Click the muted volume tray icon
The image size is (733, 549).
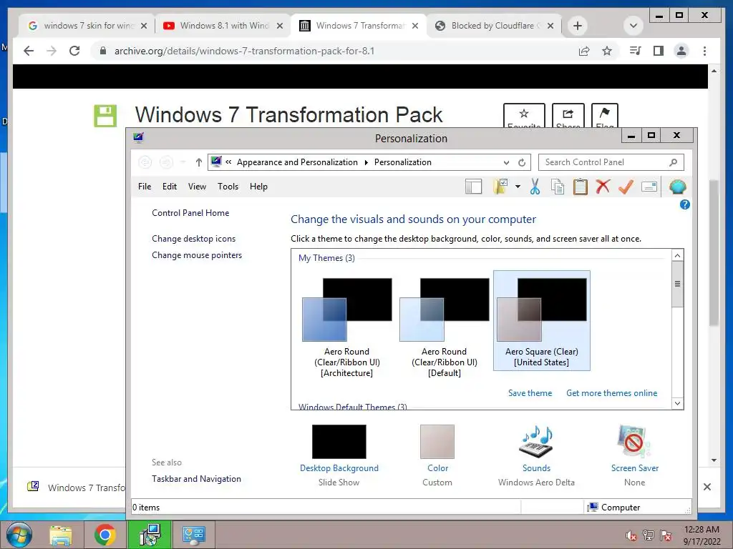[631, 535]
